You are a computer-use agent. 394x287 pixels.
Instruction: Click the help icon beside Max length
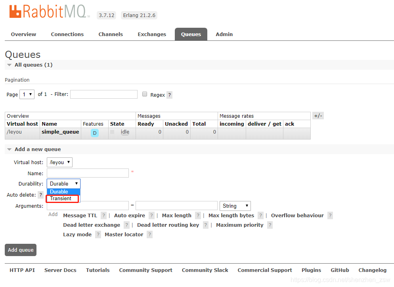tap(198, 215)
